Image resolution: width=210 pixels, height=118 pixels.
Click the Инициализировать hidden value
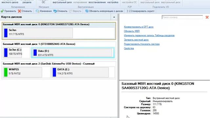pyautogui.click(x=163, y=101)
